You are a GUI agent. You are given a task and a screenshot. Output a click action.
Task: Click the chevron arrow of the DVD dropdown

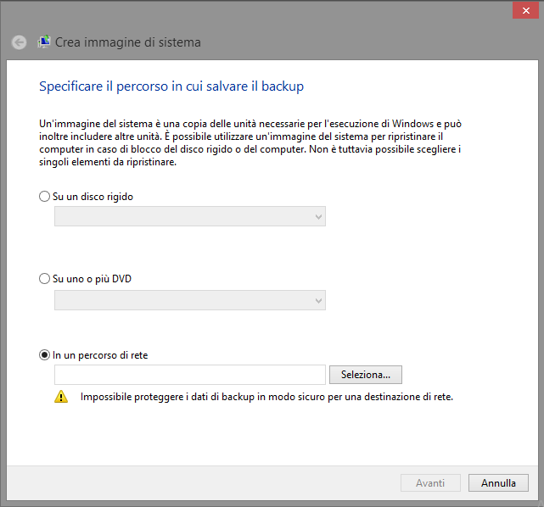click(x=318, y=300)
